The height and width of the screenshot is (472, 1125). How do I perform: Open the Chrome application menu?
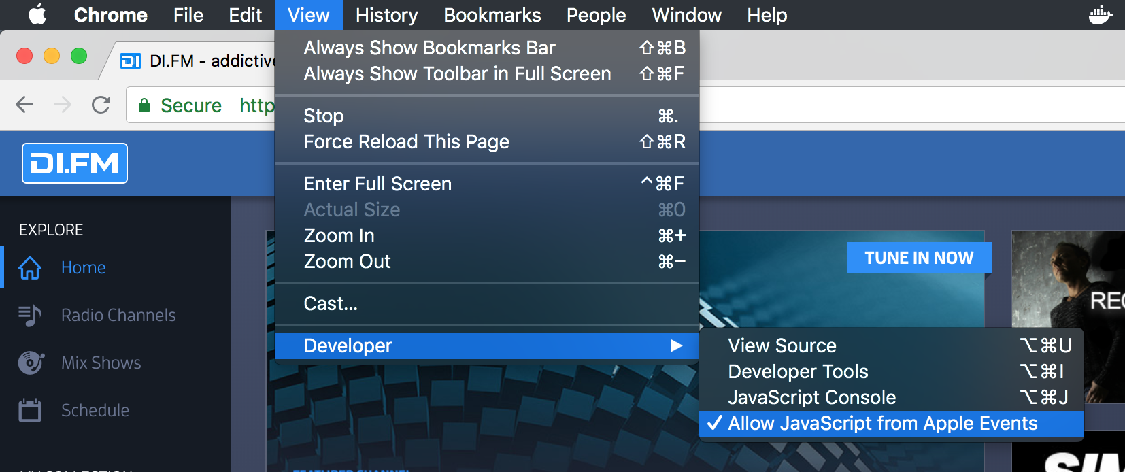pyautogui.click(x=111, y=15)
